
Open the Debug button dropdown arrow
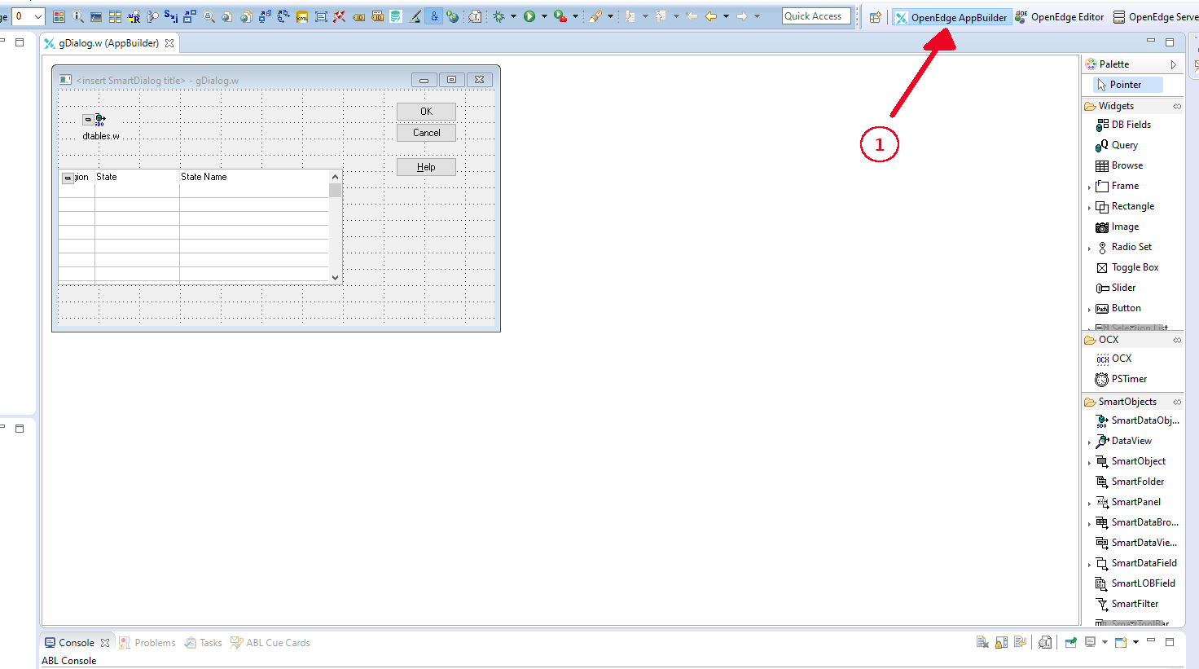coord(513,16)
